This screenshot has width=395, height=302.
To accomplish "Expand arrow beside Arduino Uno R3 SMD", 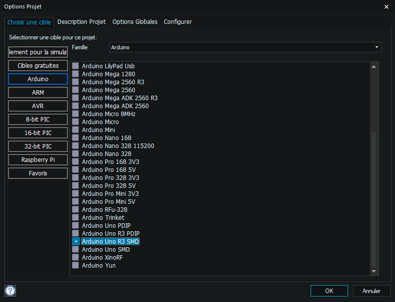I will [x=75, y=241].
